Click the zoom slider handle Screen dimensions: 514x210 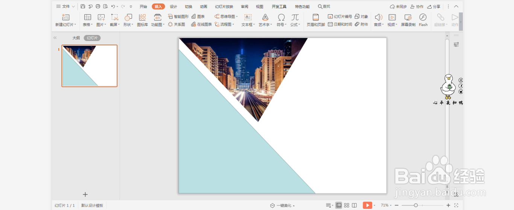[x=416, y=205]
